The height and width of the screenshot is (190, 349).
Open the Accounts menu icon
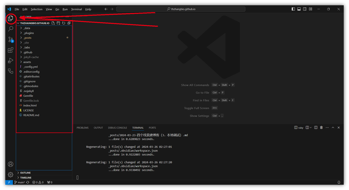11,164
